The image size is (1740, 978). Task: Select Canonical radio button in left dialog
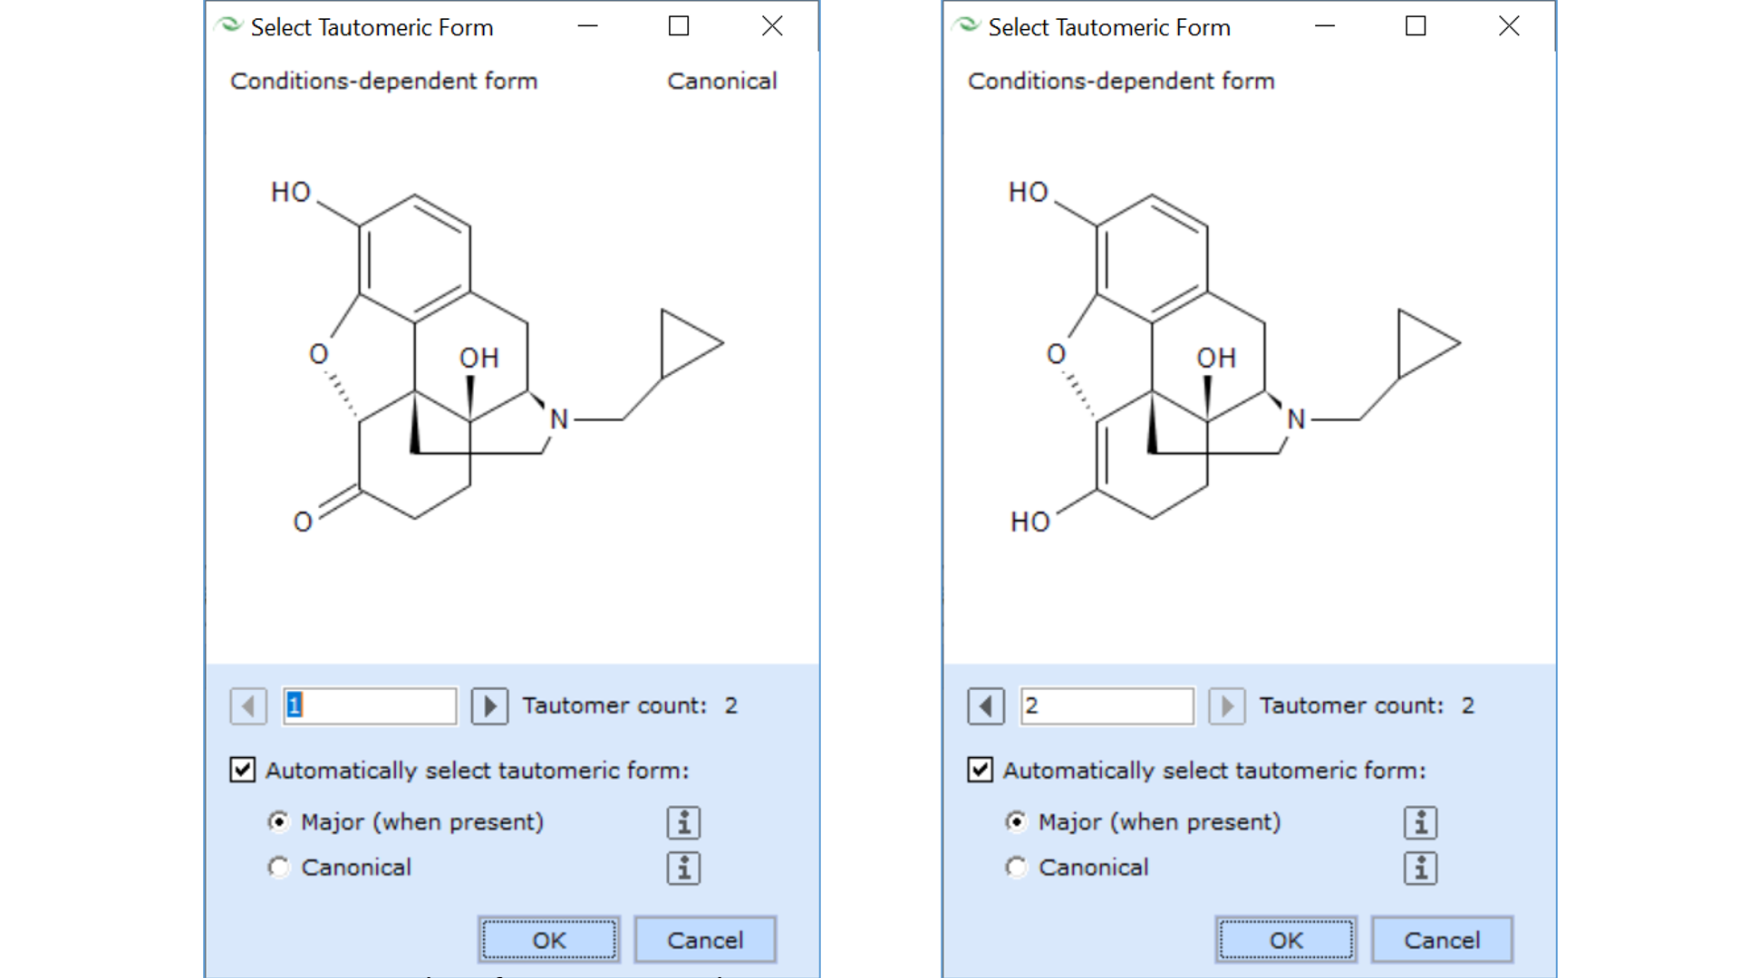click(279, 868)
